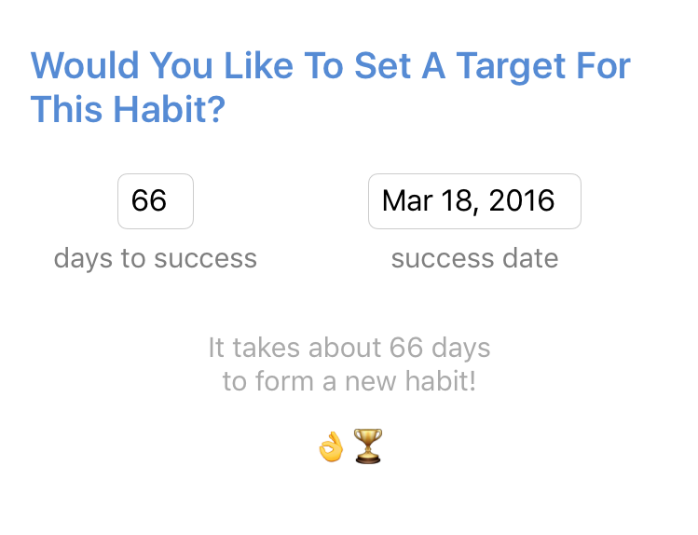Click the word 'success' under number field

[206, 258]
